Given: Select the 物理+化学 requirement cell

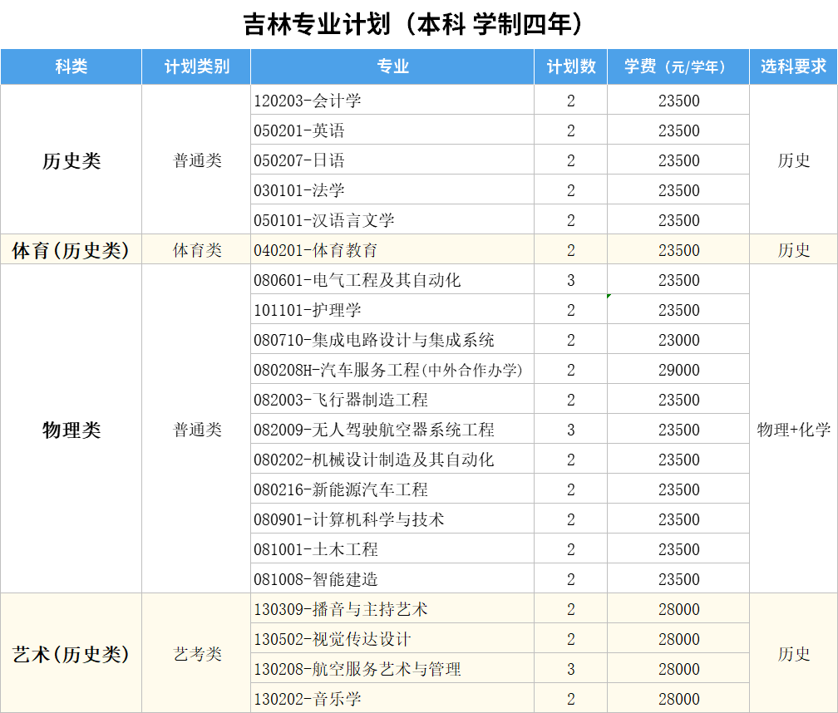Looking at the screenshot, I should 793,430.
